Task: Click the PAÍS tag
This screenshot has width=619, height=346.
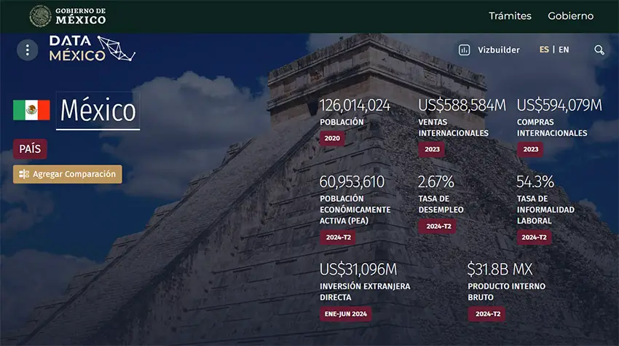Action: tap(30, 149)
